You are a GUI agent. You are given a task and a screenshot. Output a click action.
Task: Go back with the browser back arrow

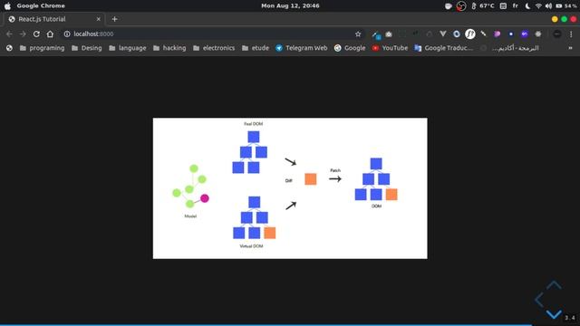[x=9, y=34]
